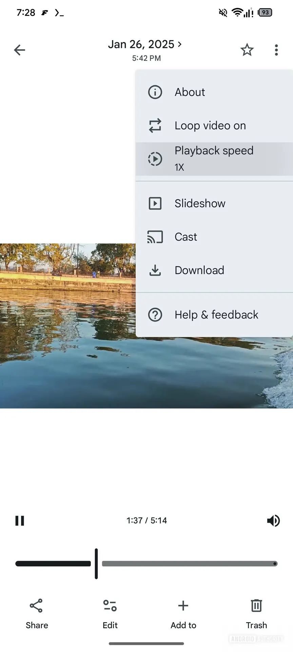293x652 pixels.
Task: Open Playback speed options
Action: 214,159
